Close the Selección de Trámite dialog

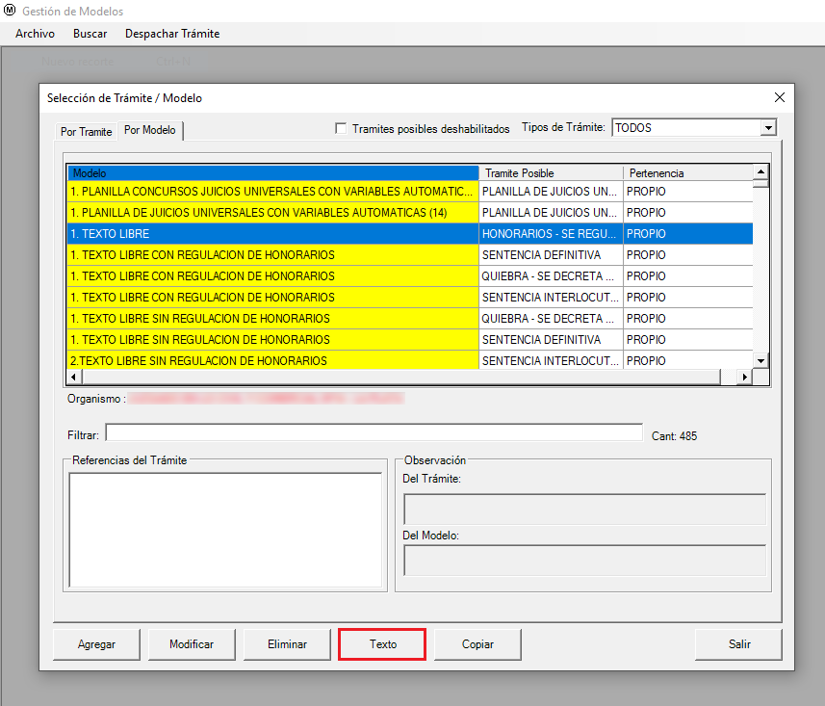coord(780,97)
